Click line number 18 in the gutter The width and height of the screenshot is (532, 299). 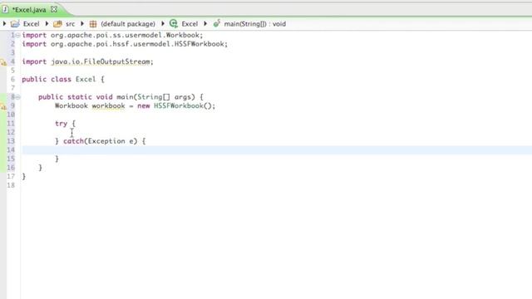(11, 185)
